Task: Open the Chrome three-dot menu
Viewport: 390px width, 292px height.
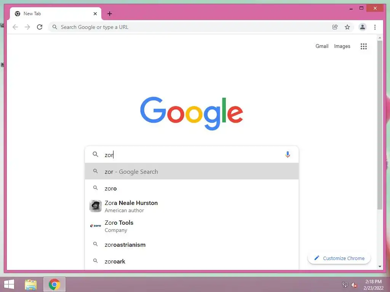Action: (x=375, y=27)
